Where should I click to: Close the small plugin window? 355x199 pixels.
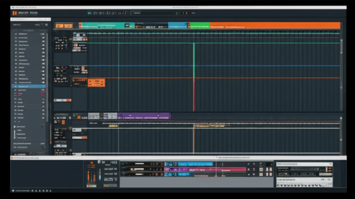330,164
